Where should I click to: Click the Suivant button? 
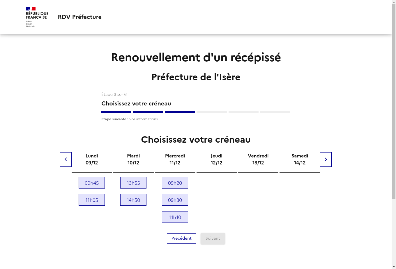coord(213,238)
